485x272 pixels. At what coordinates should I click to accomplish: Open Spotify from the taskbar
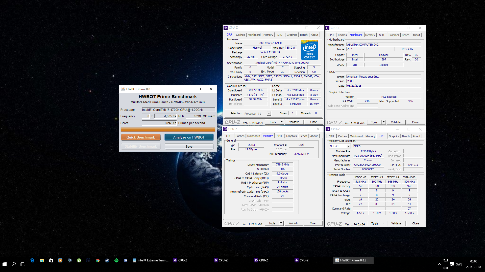(x=116, y=260)
